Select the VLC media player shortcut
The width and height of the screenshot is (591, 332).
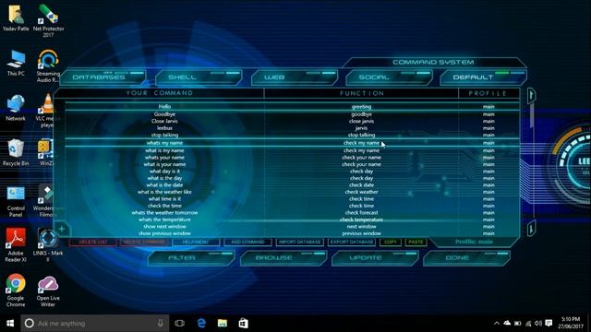(x=47, y=111)
